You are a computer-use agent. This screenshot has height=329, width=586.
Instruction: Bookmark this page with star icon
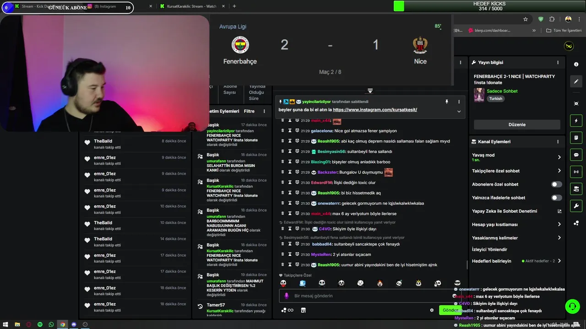coord(526,19)
